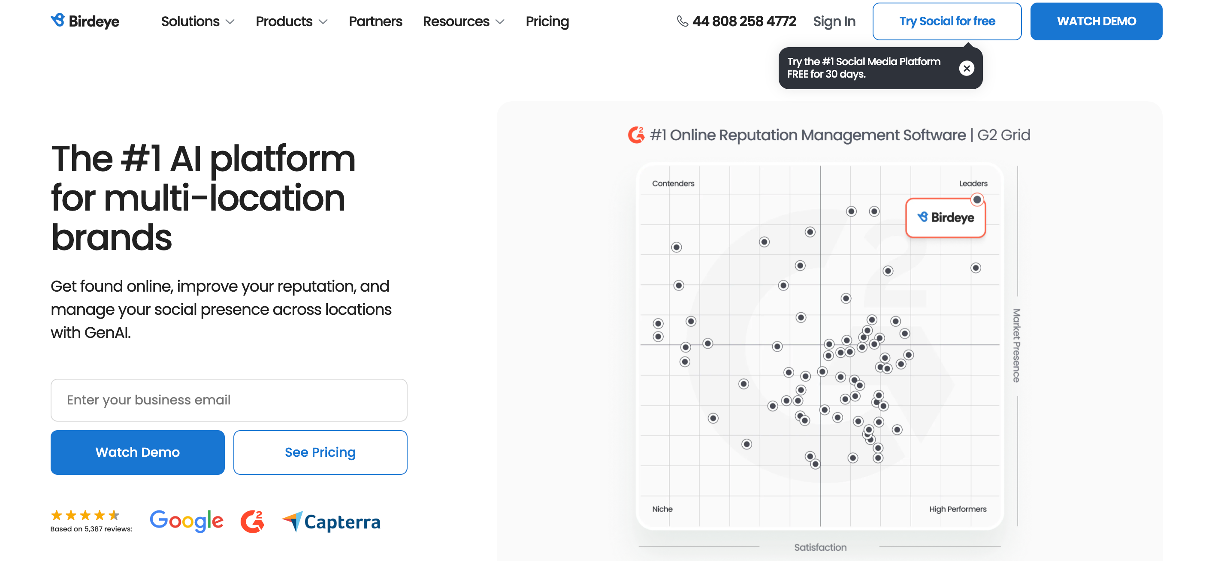The image size is (1221, 561).
Task: Click the G2 logo beside the chart title
Action: click(636, 135)
